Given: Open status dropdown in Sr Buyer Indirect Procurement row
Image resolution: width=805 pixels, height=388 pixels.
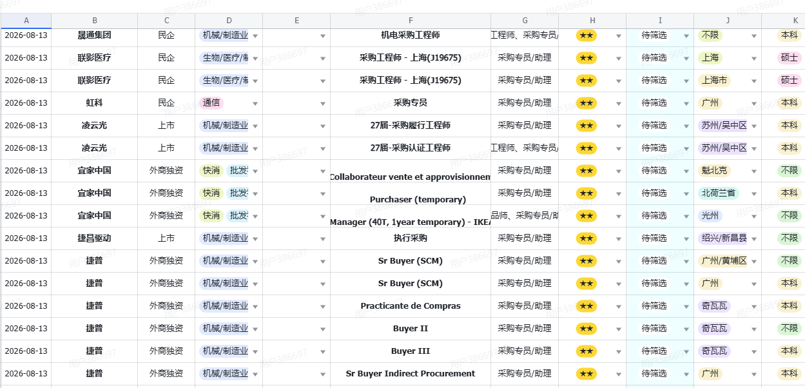Looking at the screenshot, I should [x=686, y=374].
